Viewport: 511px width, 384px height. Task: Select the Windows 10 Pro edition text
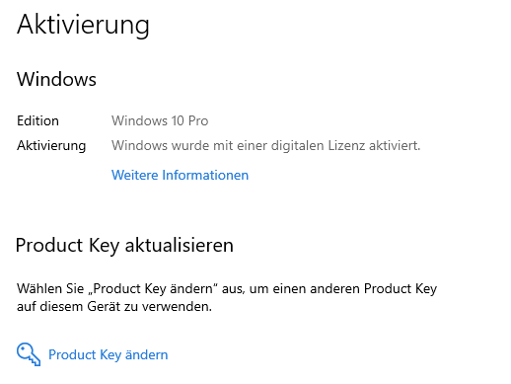point(160,120)
